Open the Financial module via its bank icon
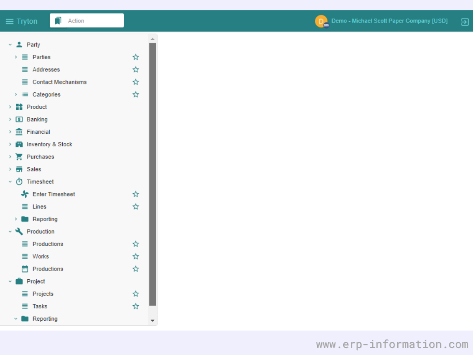473x355 pixels. pyautogui.click(x=19, y=132)
